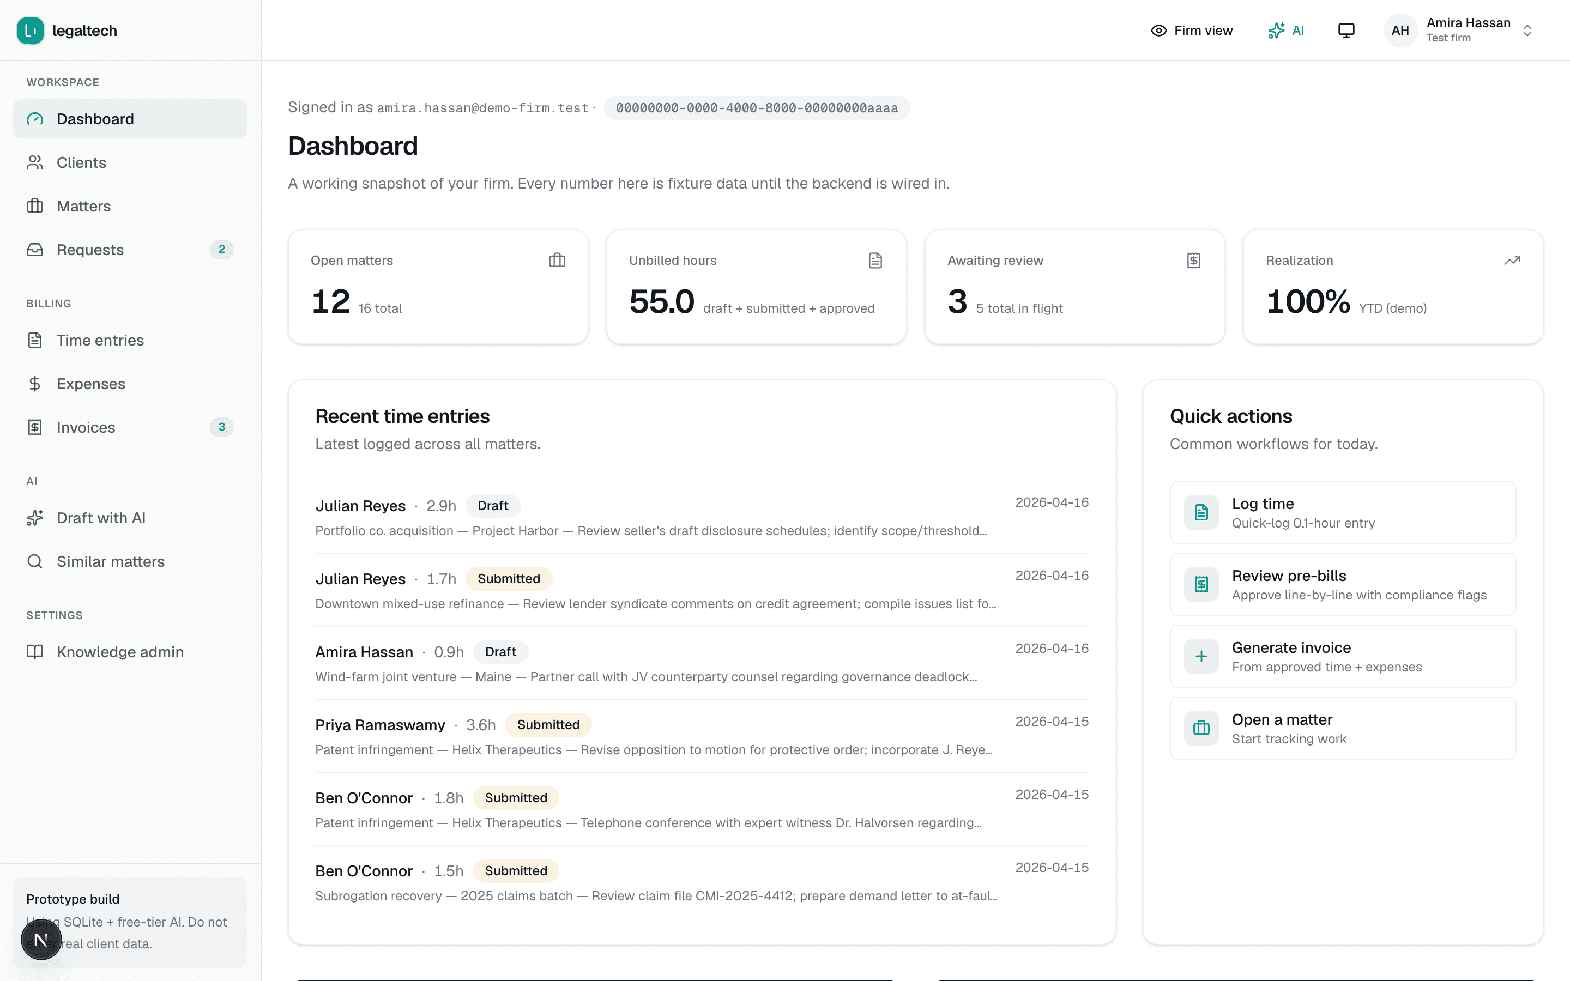Open Knowledge admin settings
The height and width of the screenshot is (981, 1570).
(x=130, y=651)
